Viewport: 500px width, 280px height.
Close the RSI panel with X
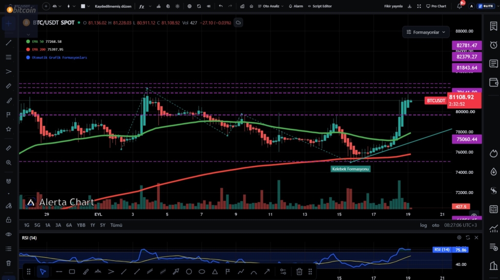click(477, 237)
